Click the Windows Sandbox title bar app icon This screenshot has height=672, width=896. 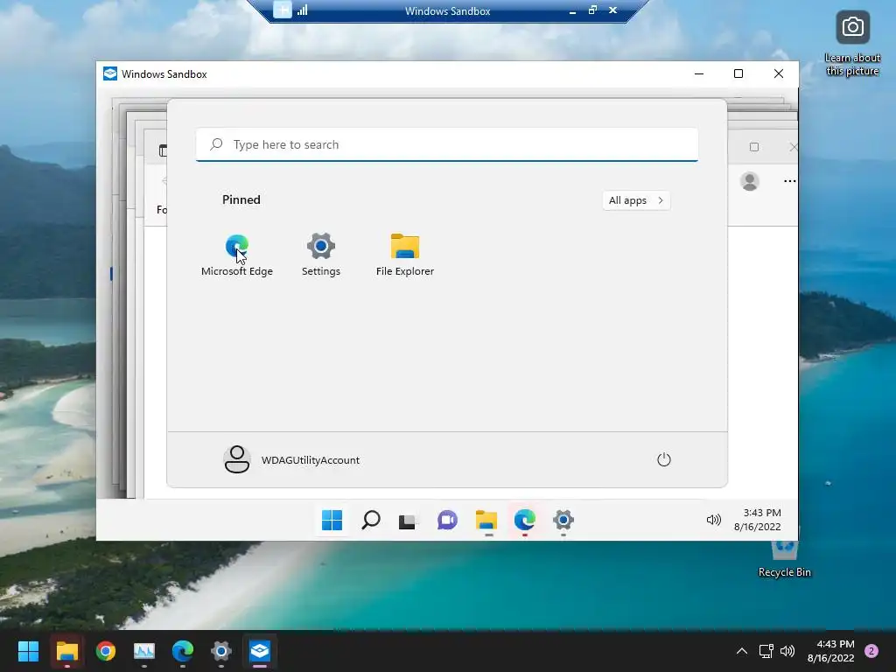pyautogui.click(x=110, y=73)
